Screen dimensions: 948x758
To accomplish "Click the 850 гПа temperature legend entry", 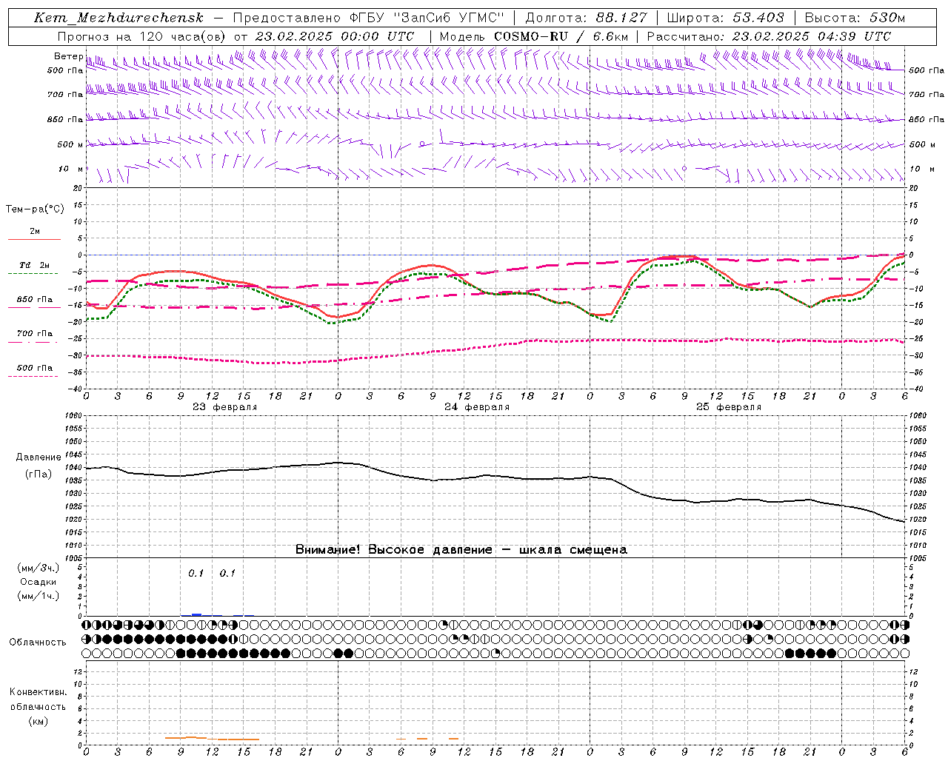I will point(35,300).
